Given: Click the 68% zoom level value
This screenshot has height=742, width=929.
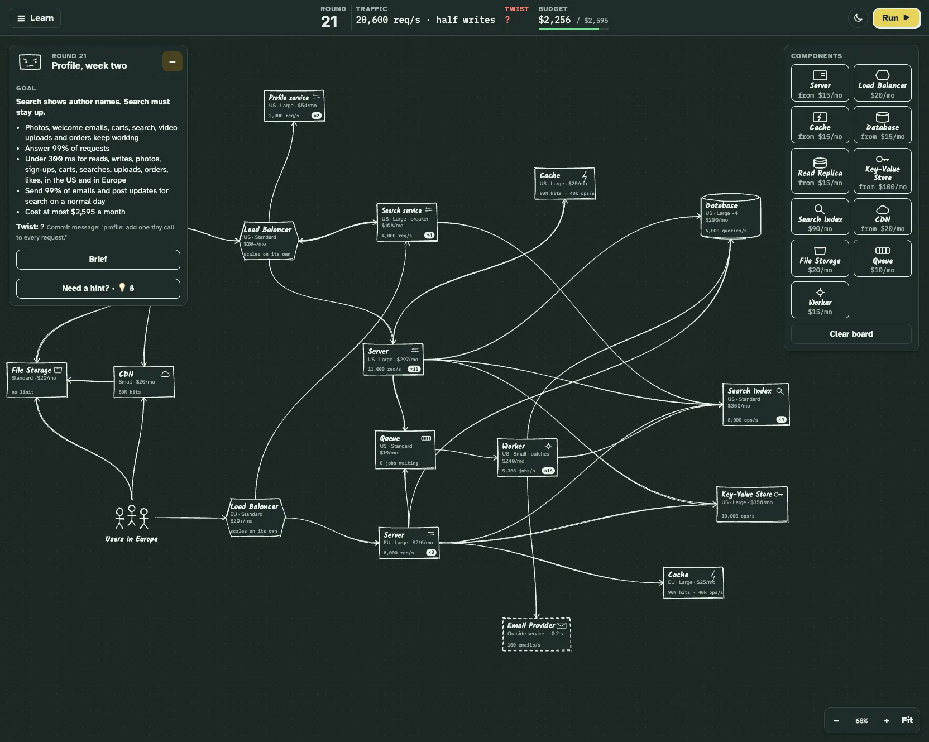Looking at the screenshot, I should point(861,721).
